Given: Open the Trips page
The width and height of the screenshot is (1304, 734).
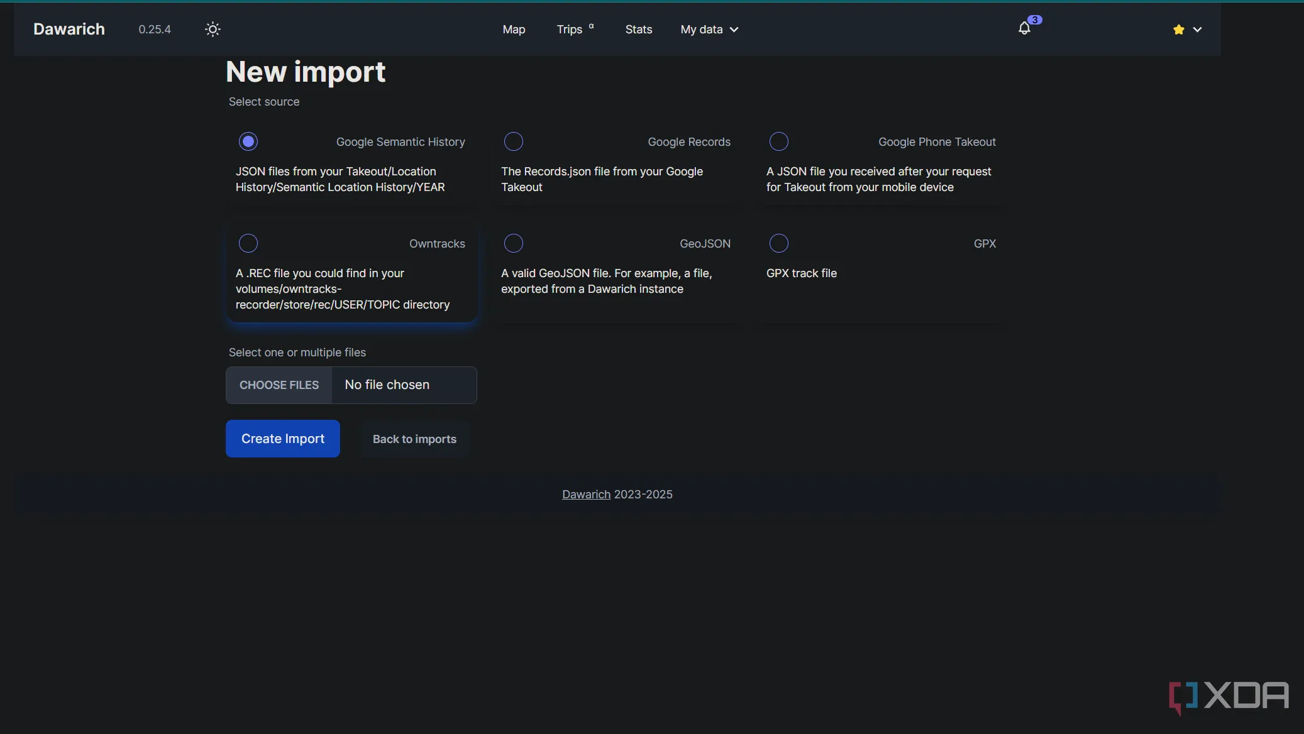Looking at the screenshot, I should 575,30.
